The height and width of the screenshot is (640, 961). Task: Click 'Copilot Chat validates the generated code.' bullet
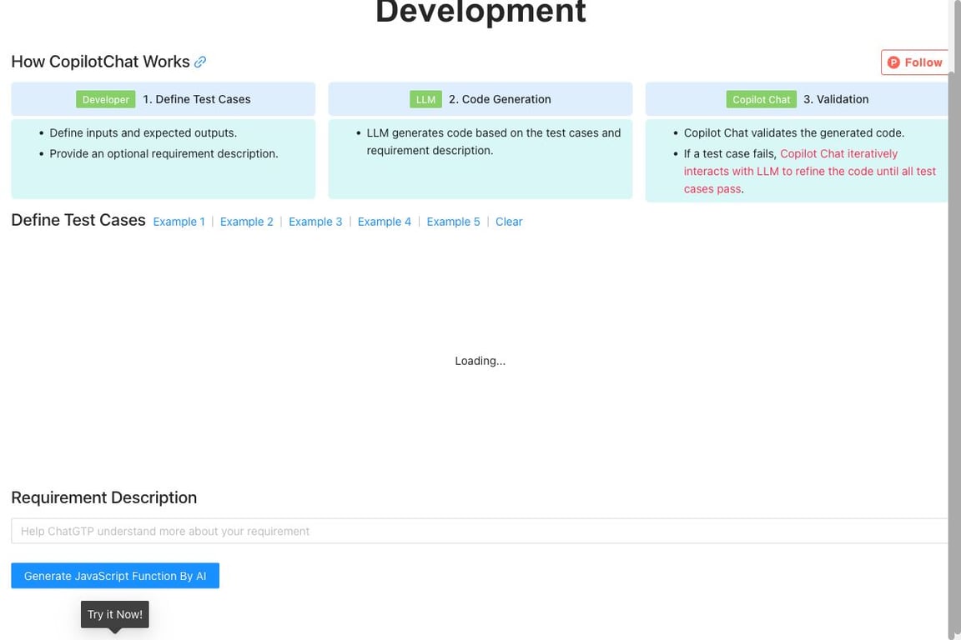(793, 132)
